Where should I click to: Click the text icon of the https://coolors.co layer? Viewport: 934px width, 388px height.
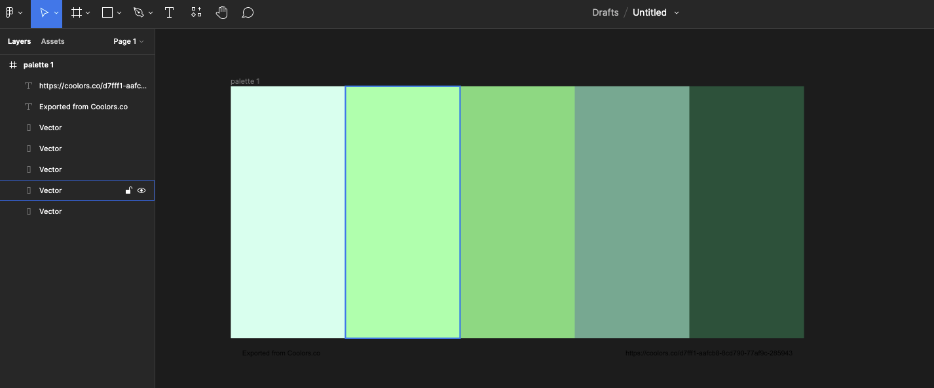[x=28, y=86]
